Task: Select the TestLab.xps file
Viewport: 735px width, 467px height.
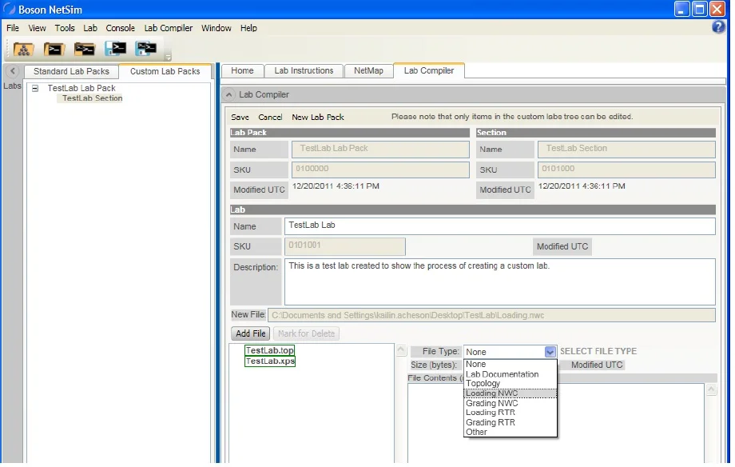Action: 271,361
